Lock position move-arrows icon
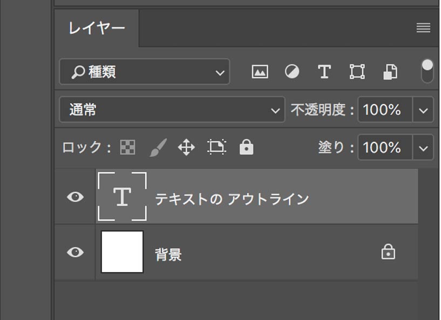 (x=186, y=147)
